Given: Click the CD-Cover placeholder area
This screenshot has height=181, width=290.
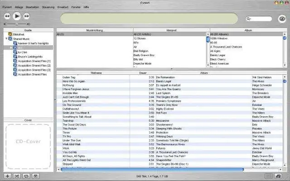Looking at the screenshot, I should click(28, 147).
